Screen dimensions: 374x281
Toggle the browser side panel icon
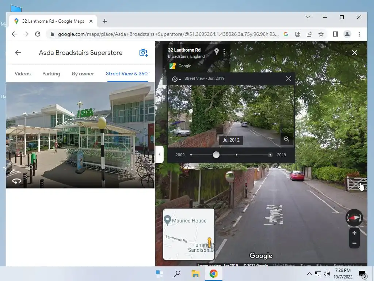pyautogui.click(x=336, y=34)
